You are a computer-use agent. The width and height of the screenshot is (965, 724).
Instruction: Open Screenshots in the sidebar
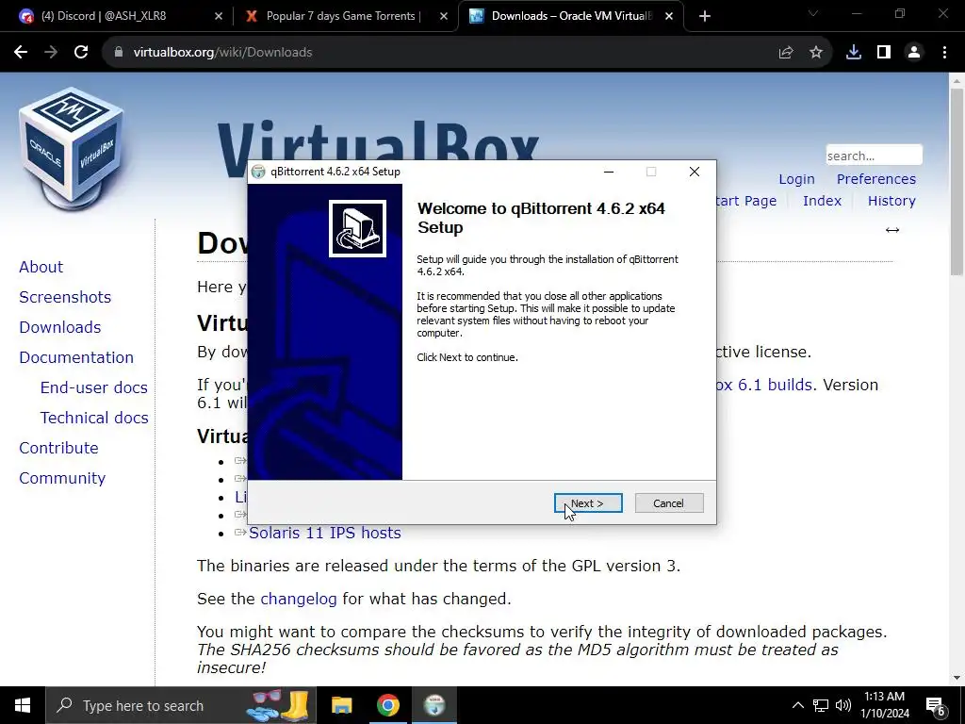pyautogui.click(x=65, y=297)
